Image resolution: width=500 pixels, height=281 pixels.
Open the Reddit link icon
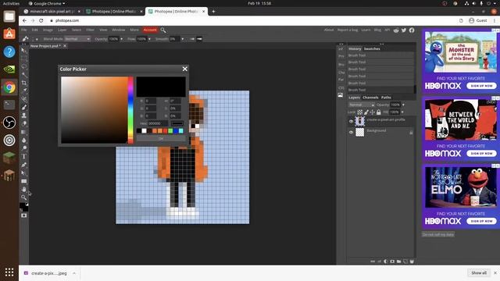pyautogui.click(x=396, y=30)
